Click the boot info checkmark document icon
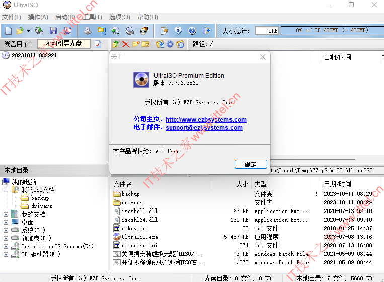 tap(98, 44)
